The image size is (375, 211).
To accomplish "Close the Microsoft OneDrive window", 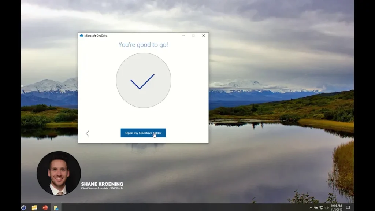I will pyautogui.click(x=203, y=36).
